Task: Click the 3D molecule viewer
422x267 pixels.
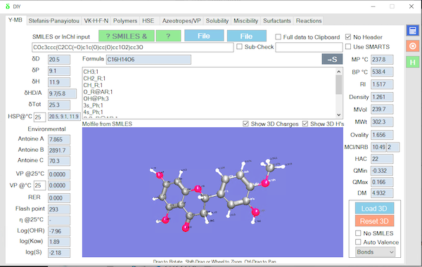Action: (x=212, y=192)
